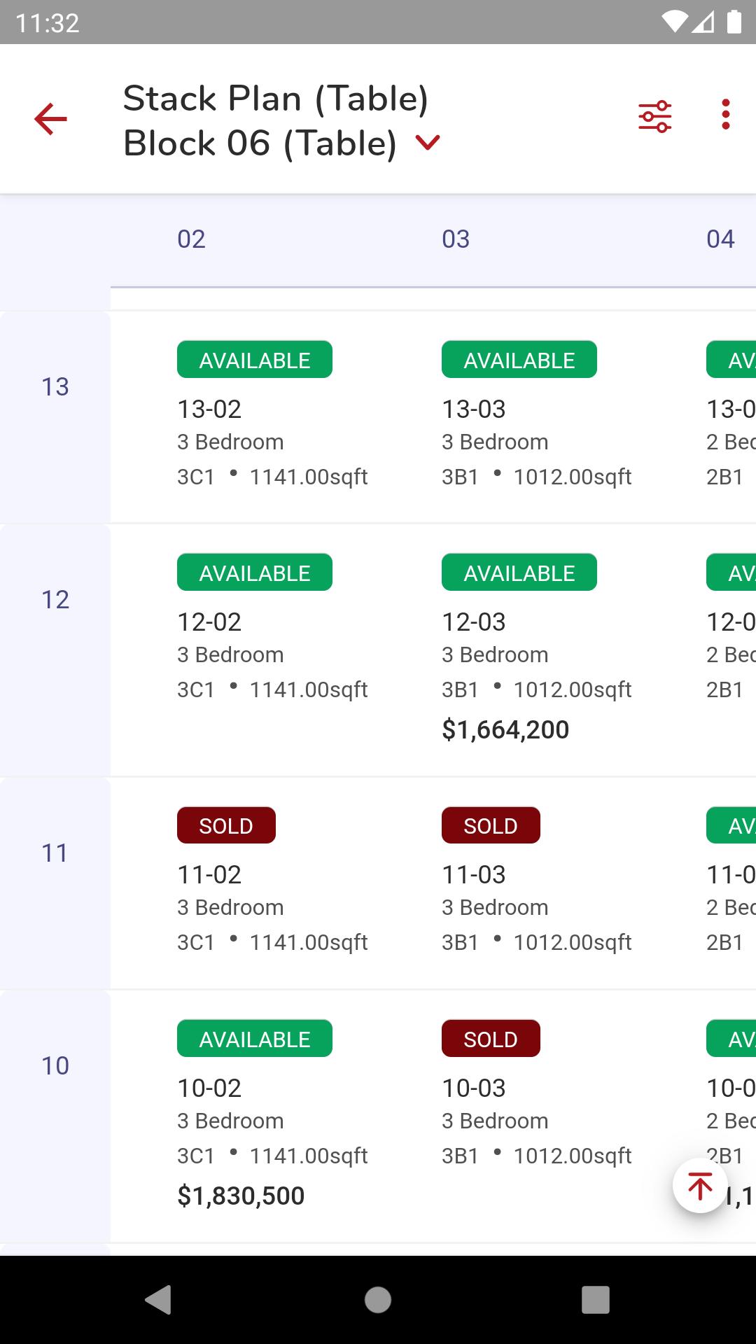
Task: Open the three-dot overflow menu
Action: click(725, 114)
